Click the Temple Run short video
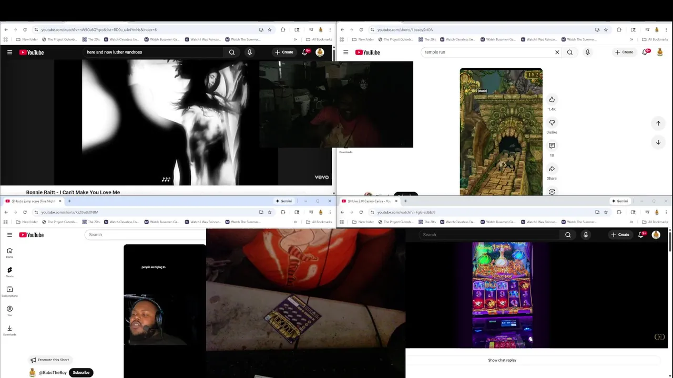 [x=501, y=132]
